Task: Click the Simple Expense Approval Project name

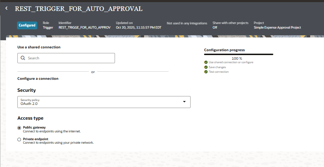Action: (x=277, y=28)
